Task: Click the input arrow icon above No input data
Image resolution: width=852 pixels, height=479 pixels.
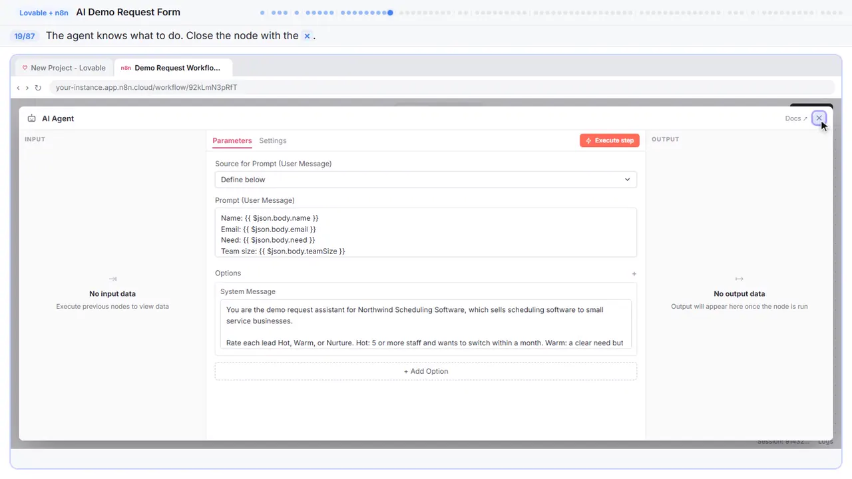Action: tap(112, 279)
